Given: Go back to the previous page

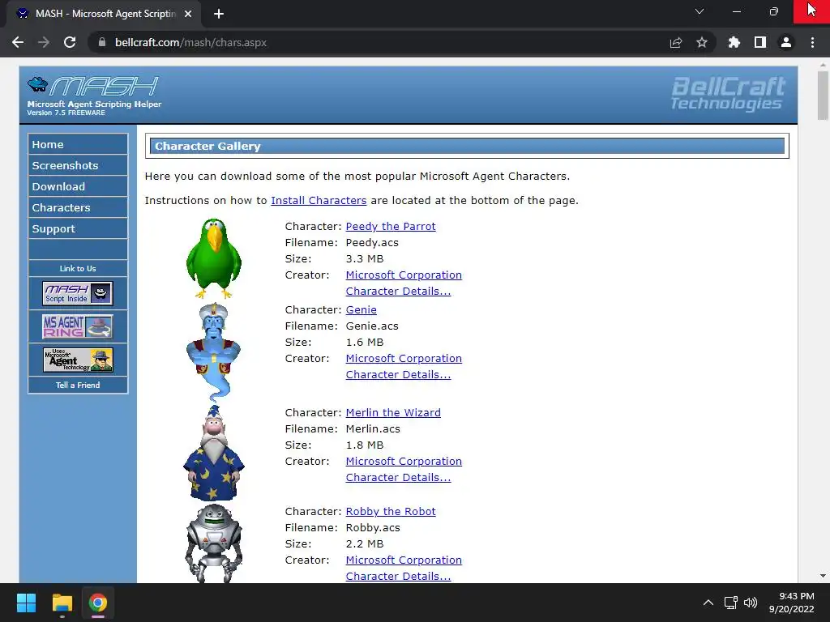Looking at the screenshot, I should coord(18,42).
